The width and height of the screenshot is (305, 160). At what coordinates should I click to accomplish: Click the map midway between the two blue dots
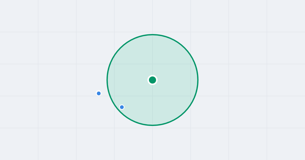point(110,100)
